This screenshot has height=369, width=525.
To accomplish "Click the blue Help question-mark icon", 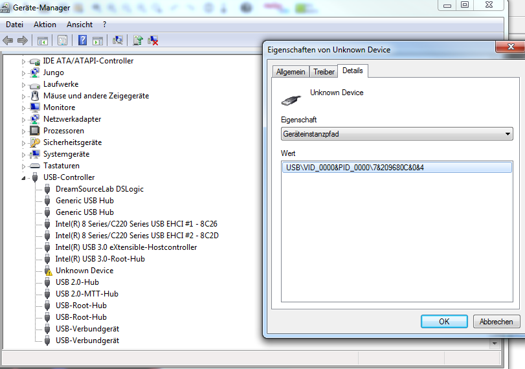I will tap(82, 41).
